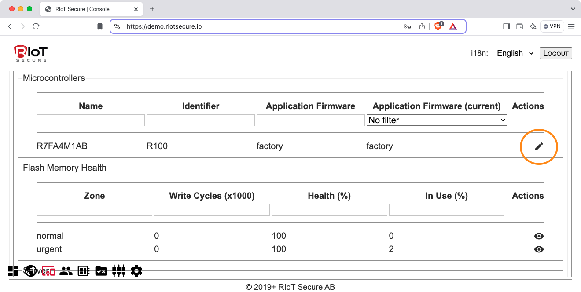Image resolution: width=581 pixels, height=292 pixels.
Task: Toggle the Brave VPN button
Action: click(x=552, y=26)
